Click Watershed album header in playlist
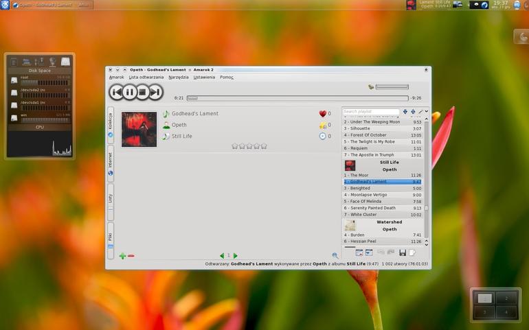The image size is (529, 330). click(x=383, y=225)
